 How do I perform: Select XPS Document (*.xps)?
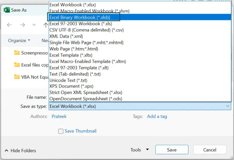click(140, 86)
